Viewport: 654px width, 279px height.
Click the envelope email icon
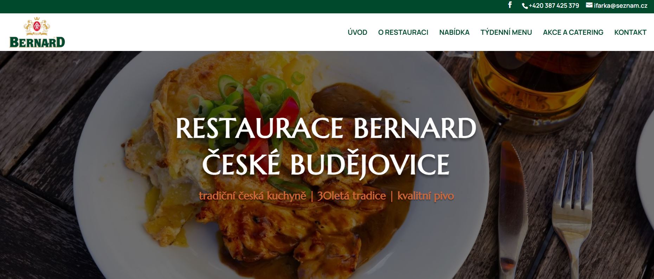[x=589, y=5]
